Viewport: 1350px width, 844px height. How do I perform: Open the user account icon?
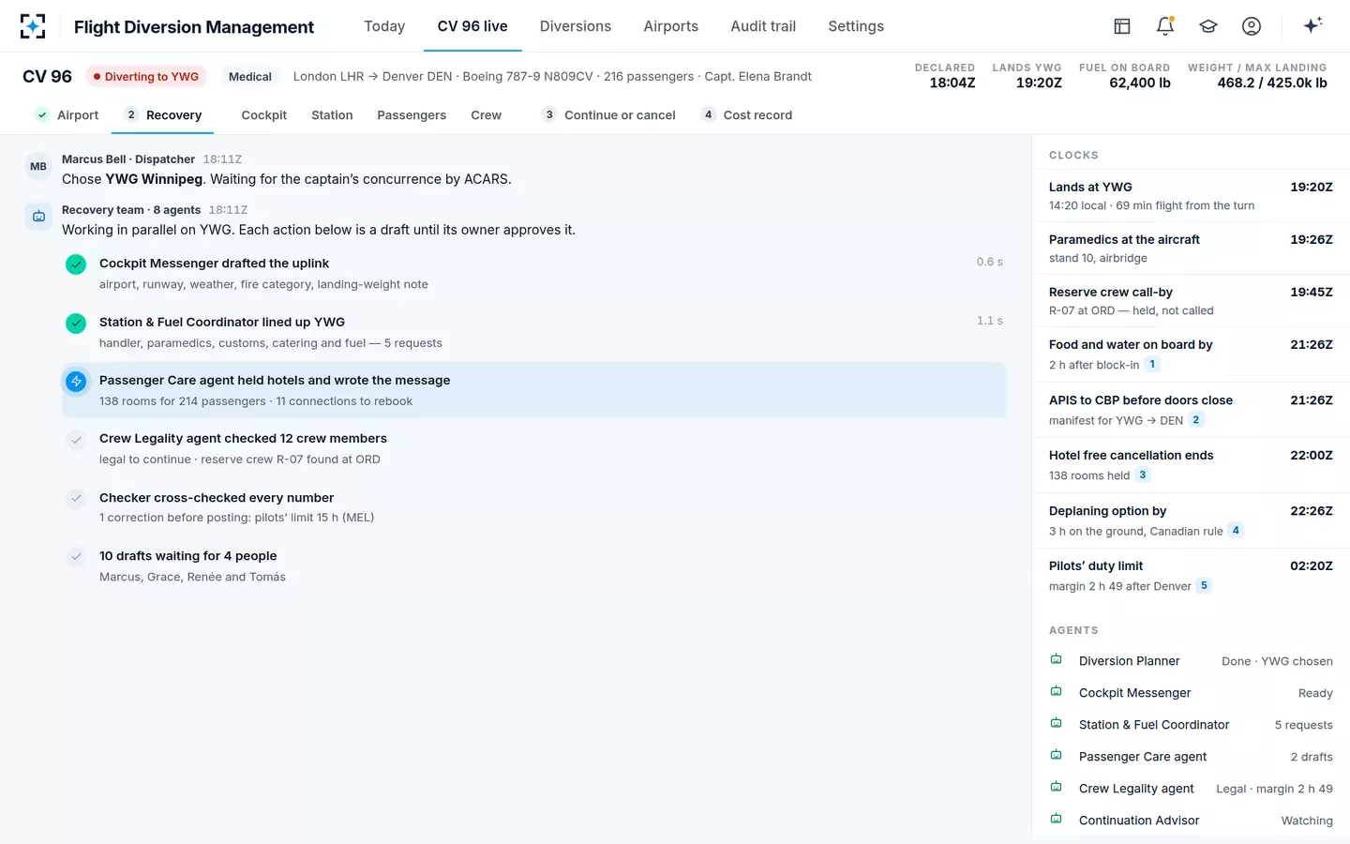1252,26
